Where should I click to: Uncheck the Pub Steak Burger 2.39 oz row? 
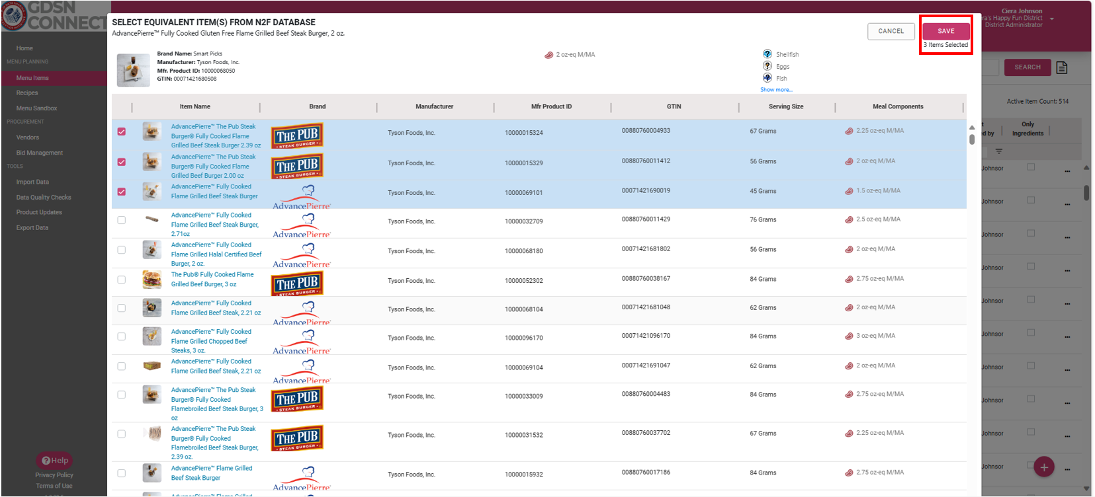pyautogui.click(x=122, y=132)
